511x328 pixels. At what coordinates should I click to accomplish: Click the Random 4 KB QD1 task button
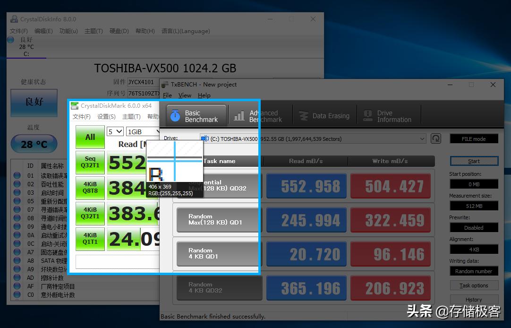219,253
